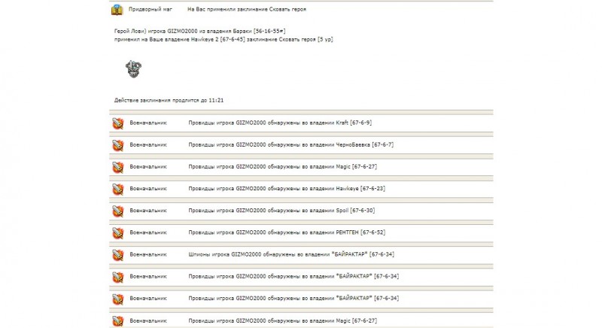Click the Сковать героя spell emblem icon
602x328 pixels.
[x=133, y=68]
